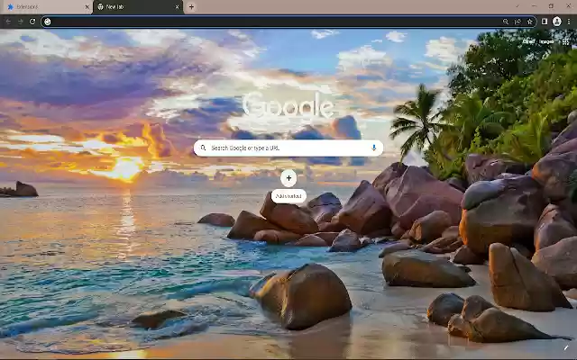577x360 pixels.
Task: Open the Chrome profile avatar
Action: (x=556, y=22)
